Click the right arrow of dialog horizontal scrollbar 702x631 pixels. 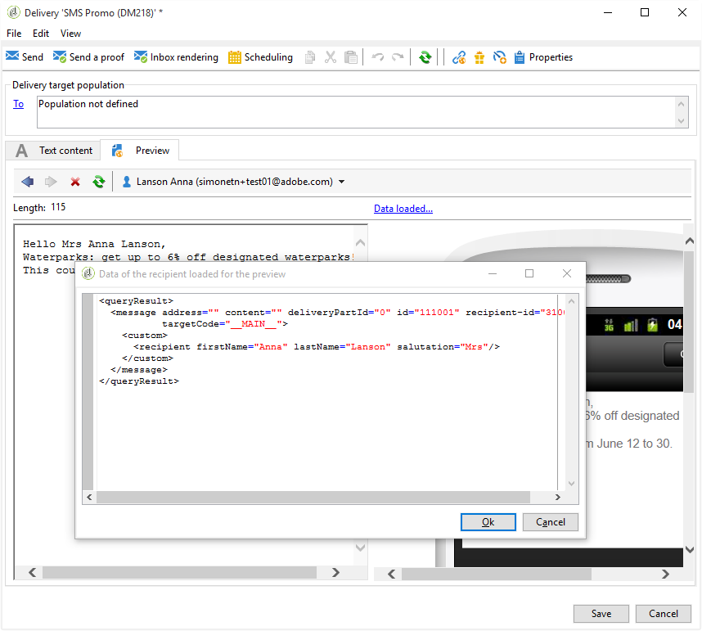coord(558,497)
